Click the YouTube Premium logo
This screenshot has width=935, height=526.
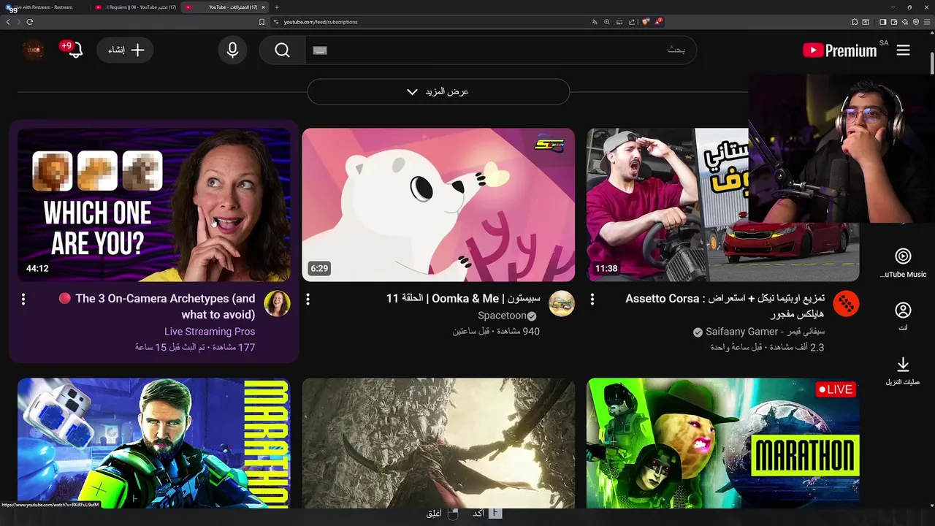pyautogui.click(x=839, y=50)
